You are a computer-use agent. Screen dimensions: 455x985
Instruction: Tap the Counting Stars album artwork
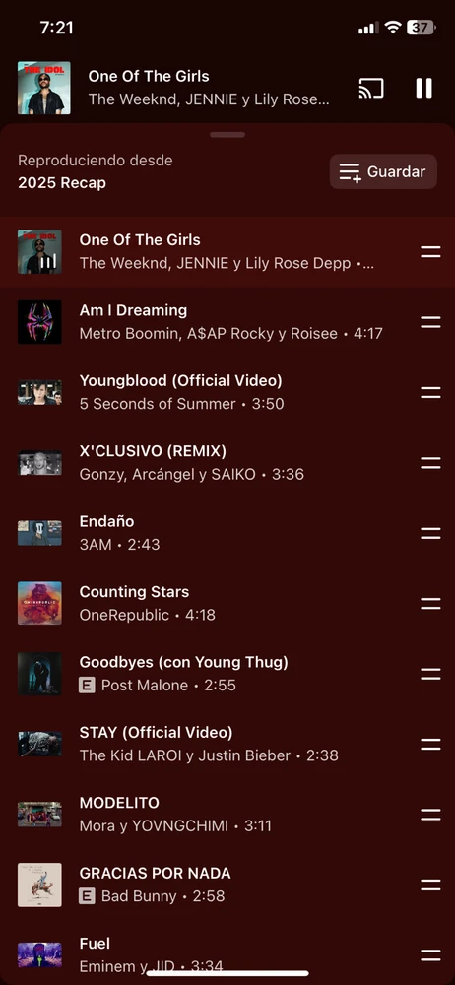pyautogui.click(x=39, y=604)
